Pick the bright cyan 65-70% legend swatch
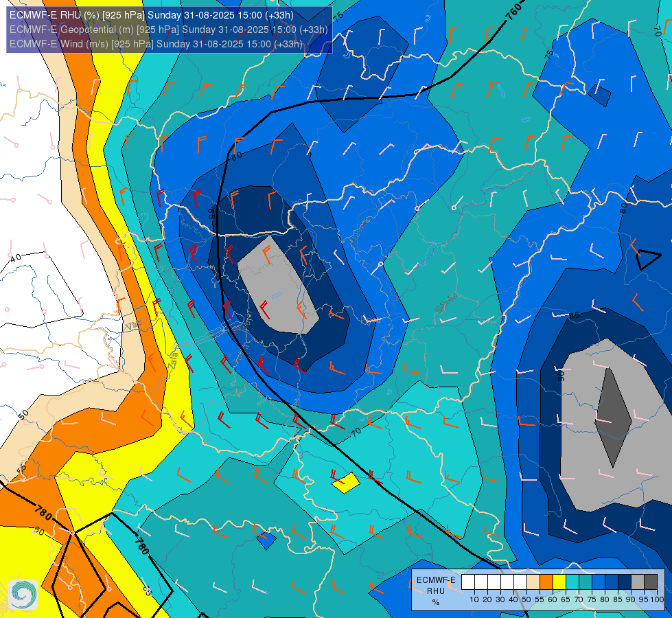 tap(572, 582)
